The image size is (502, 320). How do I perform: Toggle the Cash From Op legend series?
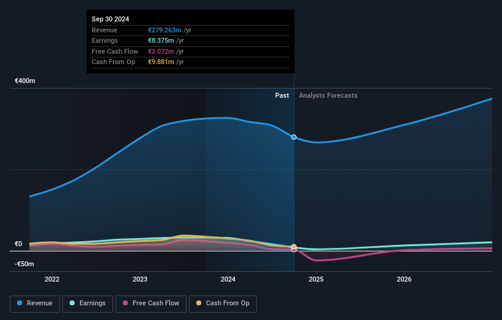pos(223,304)
